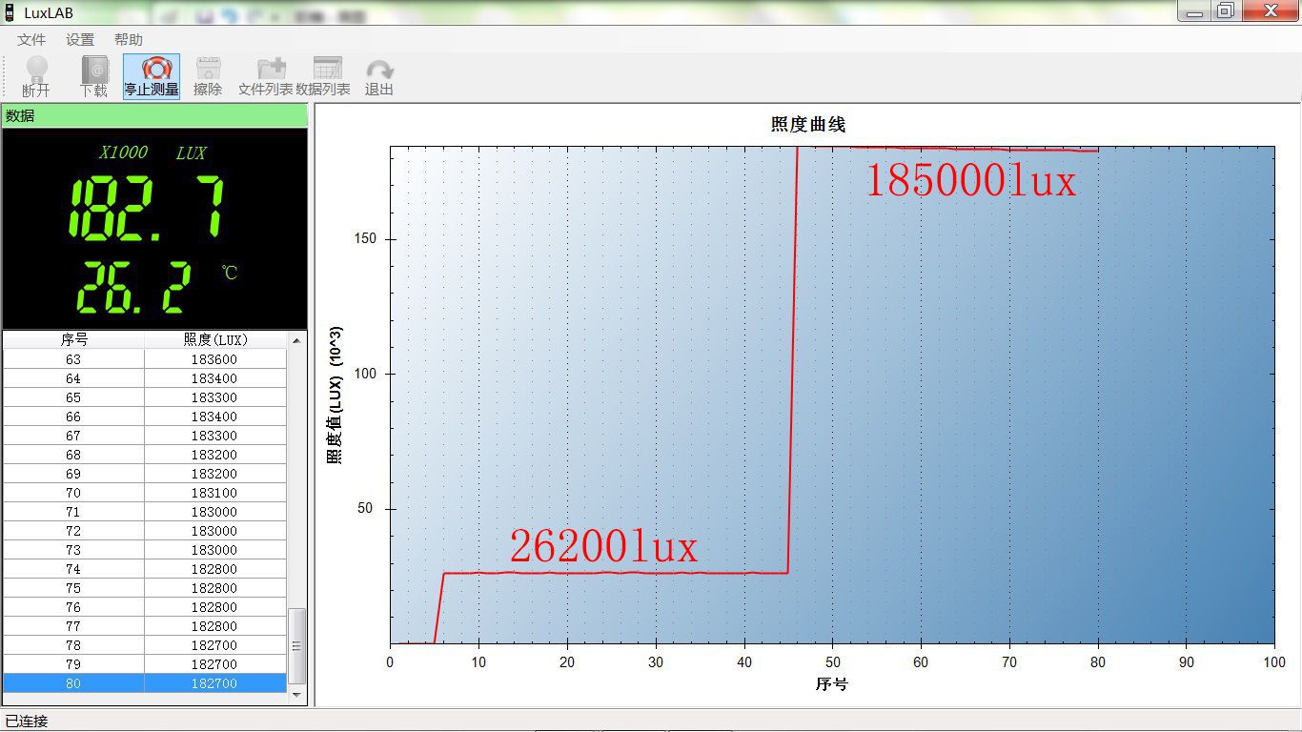The width and height of the screenshot is (1302, 732).
Task: Select table row with index 71
Action: [145, 512]
